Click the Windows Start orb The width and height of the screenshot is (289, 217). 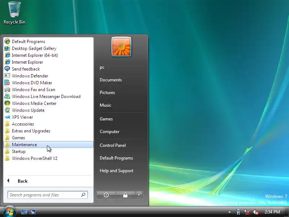coord(9,212)
